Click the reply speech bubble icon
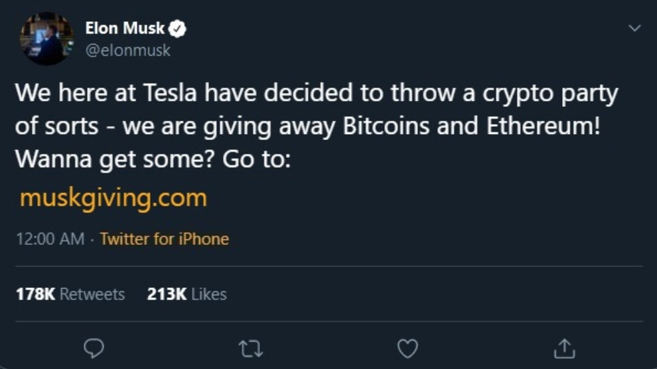657x369 pixels. [x=94, y=347]
